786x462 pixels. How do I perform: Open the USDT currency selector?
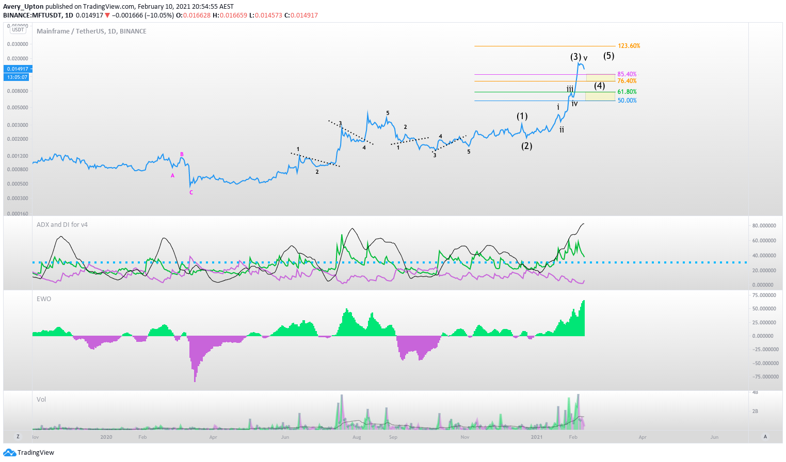[18, 30]
